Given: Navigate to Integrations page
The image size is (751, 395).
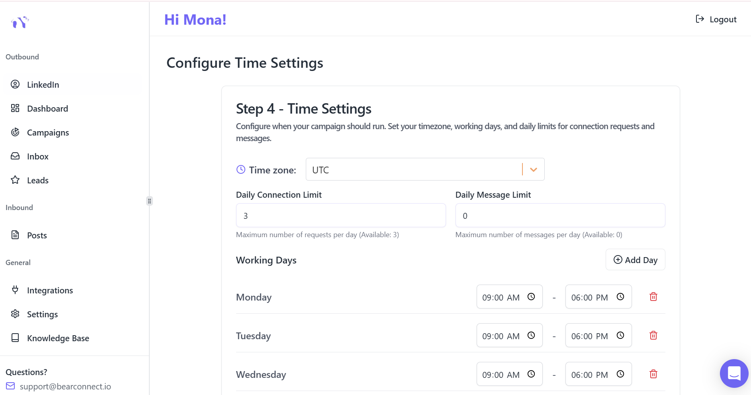Looking at the screenshot, I should [50, 290].
